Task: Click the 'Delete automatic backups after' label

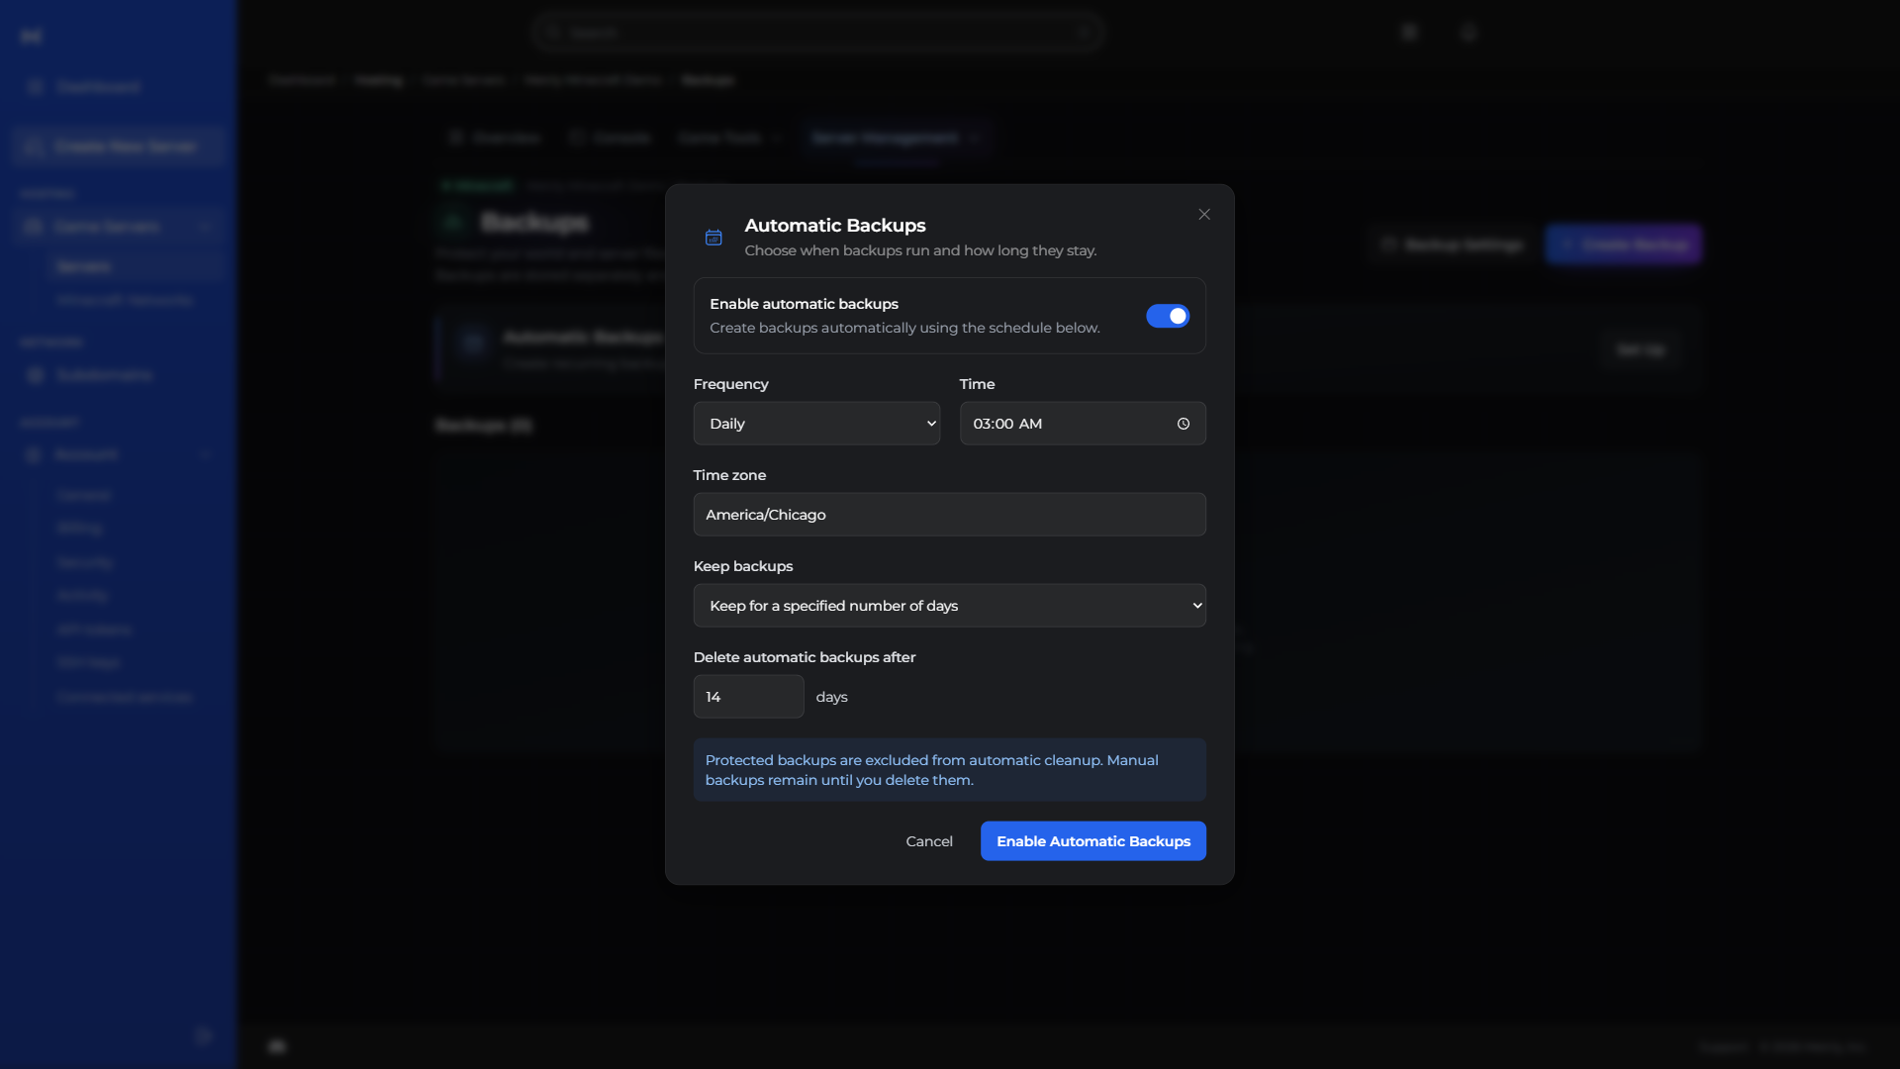Action: coord(805,657)
